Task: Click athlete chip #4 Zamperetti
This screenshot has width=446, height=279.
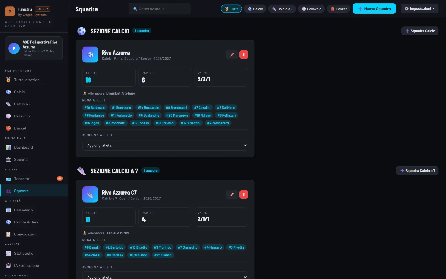Action: pos(218,123)
